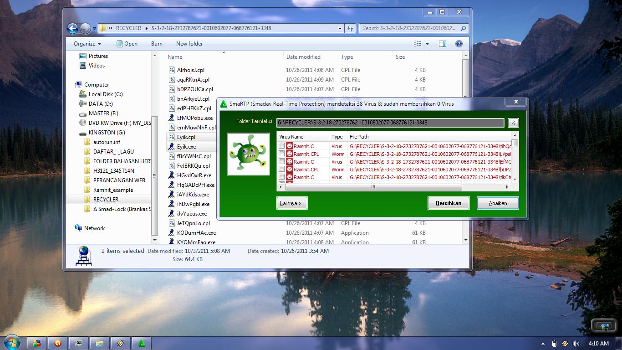This screenshot has height=350, width=622.
Task: Check the first Ramnit.C virus checkbox
Action: pos(281,146)
